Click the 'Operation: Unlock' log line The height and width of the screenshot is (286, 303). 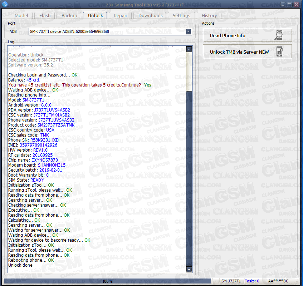point(26,55)
